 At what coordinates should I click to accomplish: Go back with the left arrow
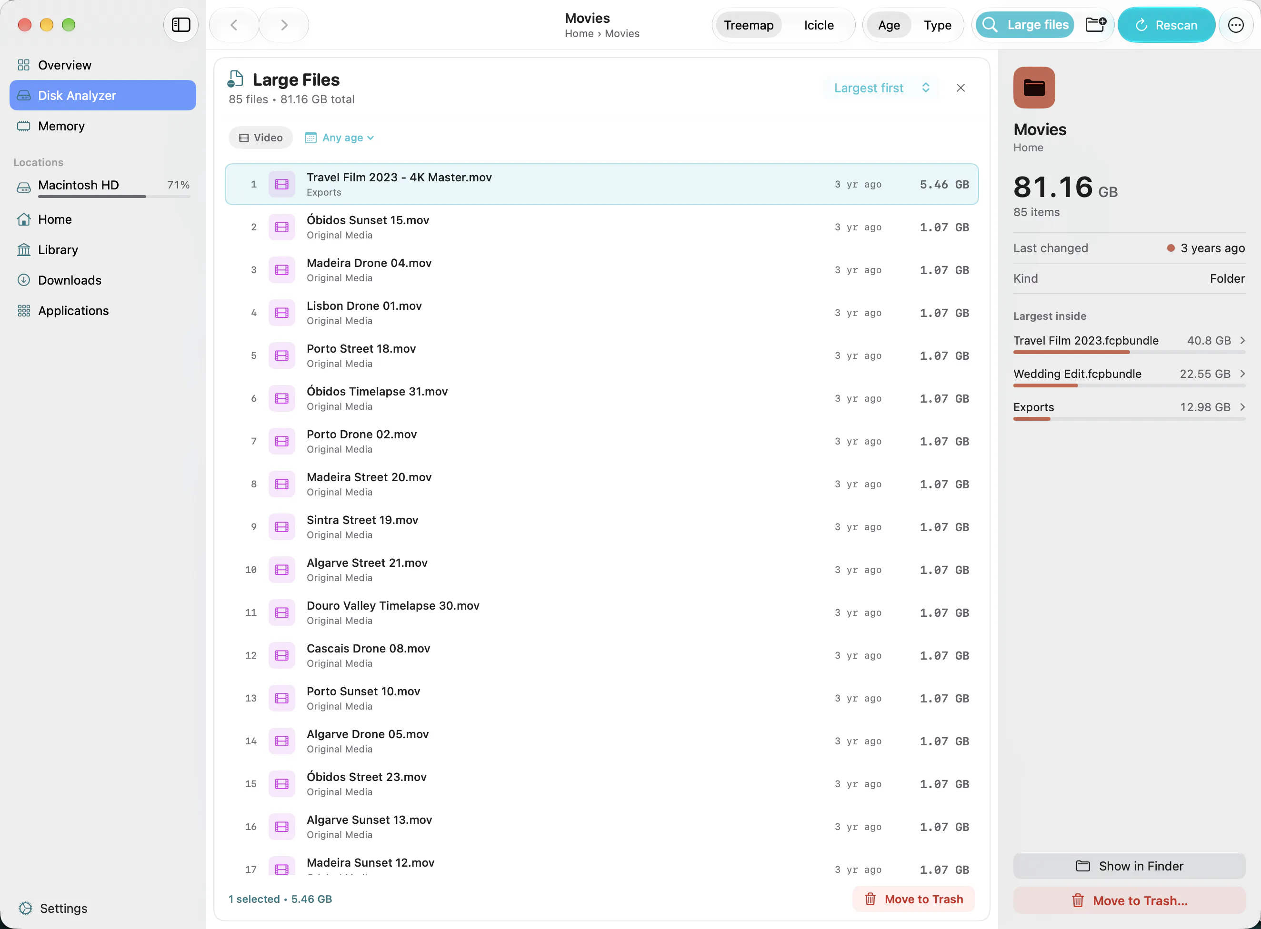(x=234, y=25)
